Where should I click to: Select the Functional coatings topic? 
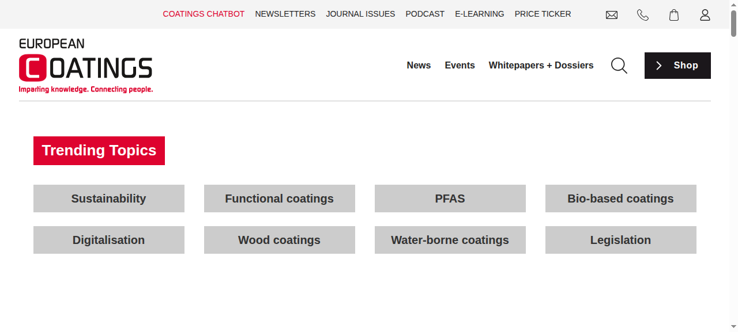280,199
